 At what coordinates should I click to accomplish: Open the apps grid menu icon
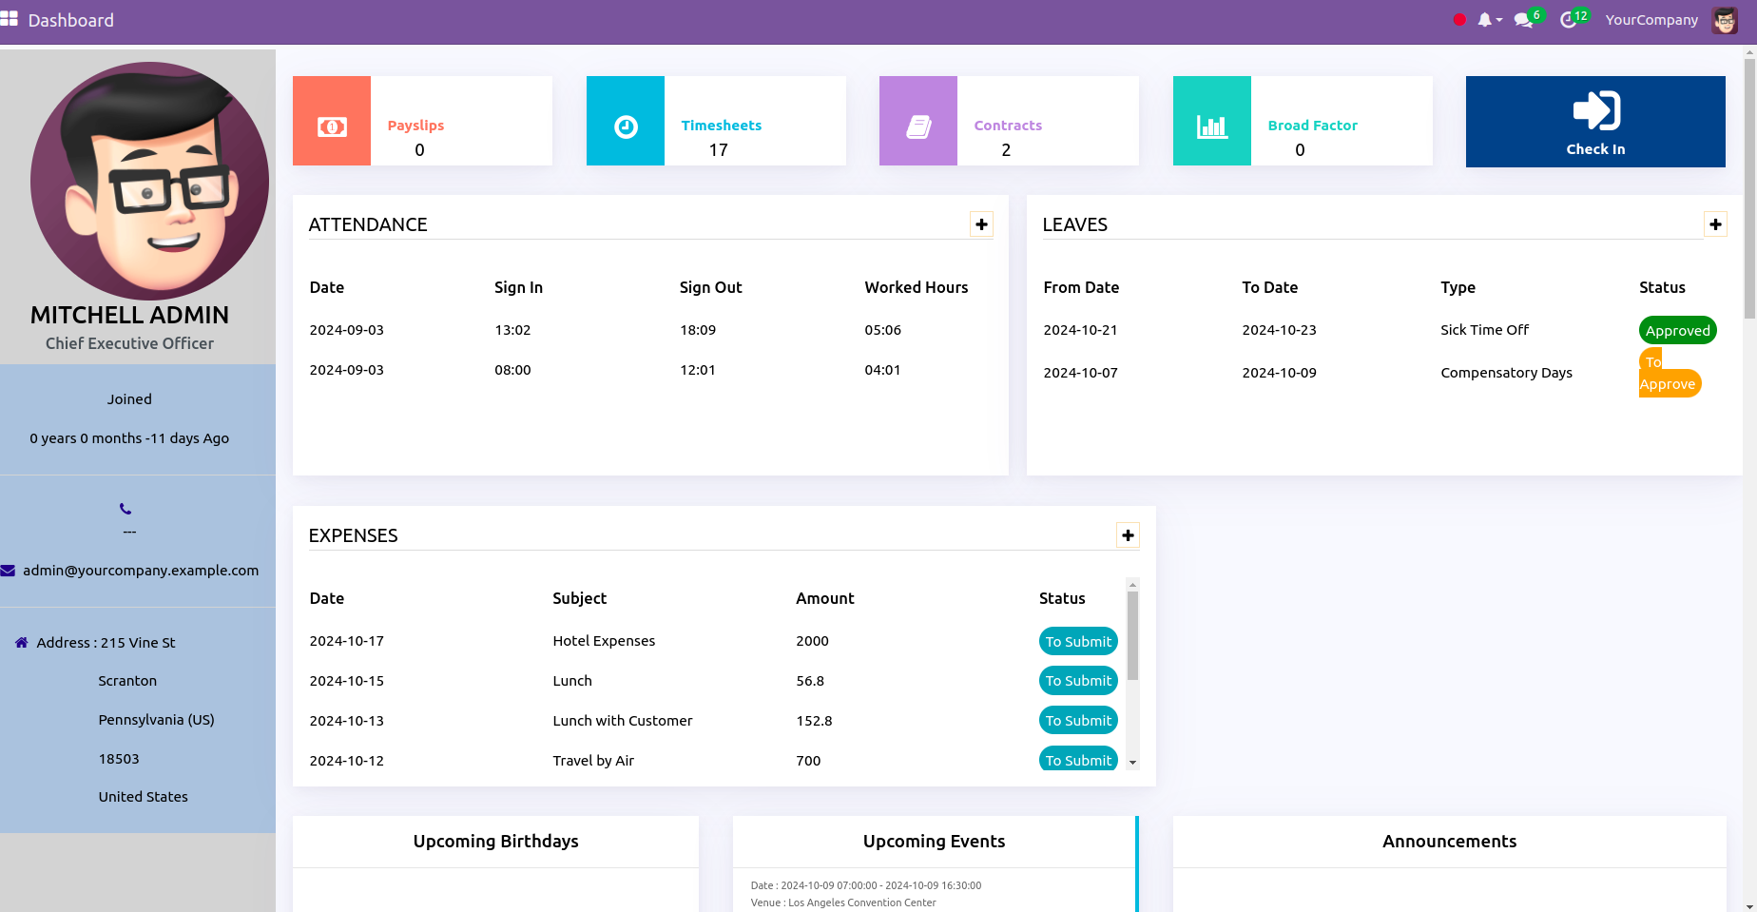(x=10, y=19)
